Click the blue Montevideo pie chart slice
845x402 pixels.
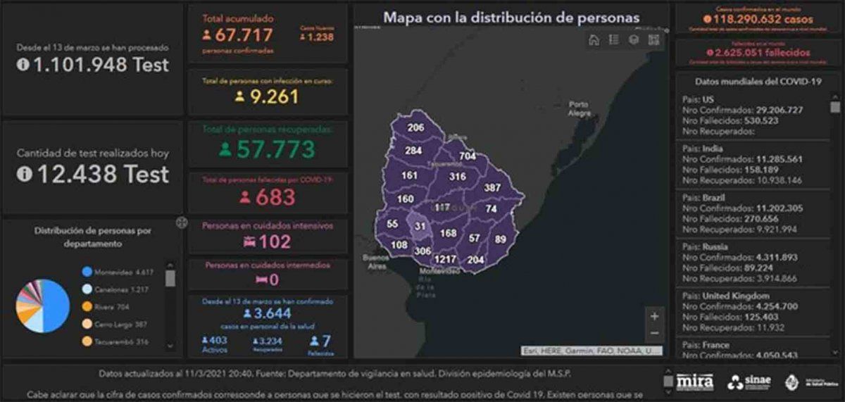[x=56, y=303]
